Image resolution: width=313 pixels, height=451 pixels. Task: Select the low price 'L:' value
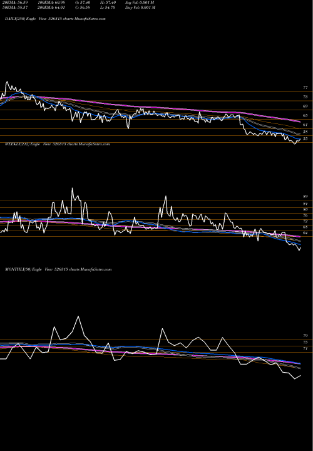click(108, 8)
